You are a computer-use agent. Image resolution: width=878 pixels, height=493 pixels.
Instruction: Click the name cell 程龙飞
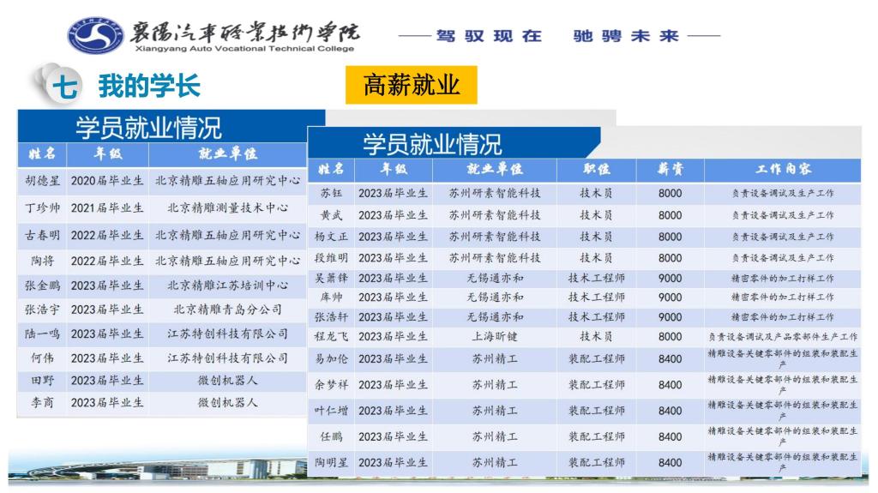(x=331, y=337)
